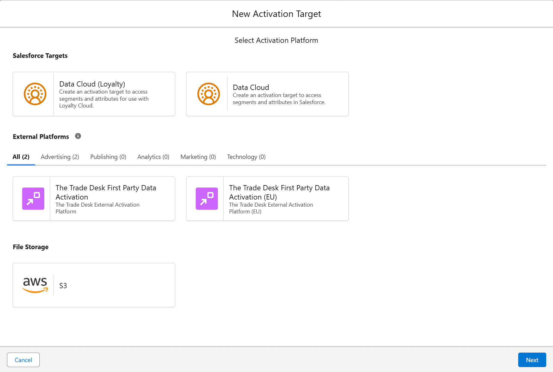This screenshot has width=553, height=372.
Task: Click the Select Activation Platform subtitle
Action: 276,40
